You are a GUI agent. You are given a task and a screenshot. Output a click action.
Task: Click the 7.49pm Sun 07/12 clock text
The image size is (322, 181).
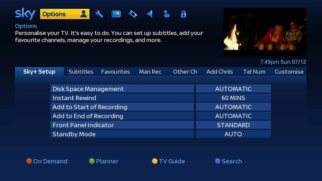pos(283,62)
